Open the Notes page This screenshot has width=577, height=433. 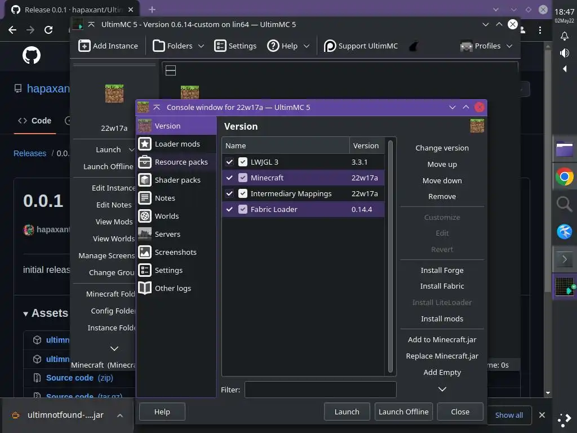point(176,198)
